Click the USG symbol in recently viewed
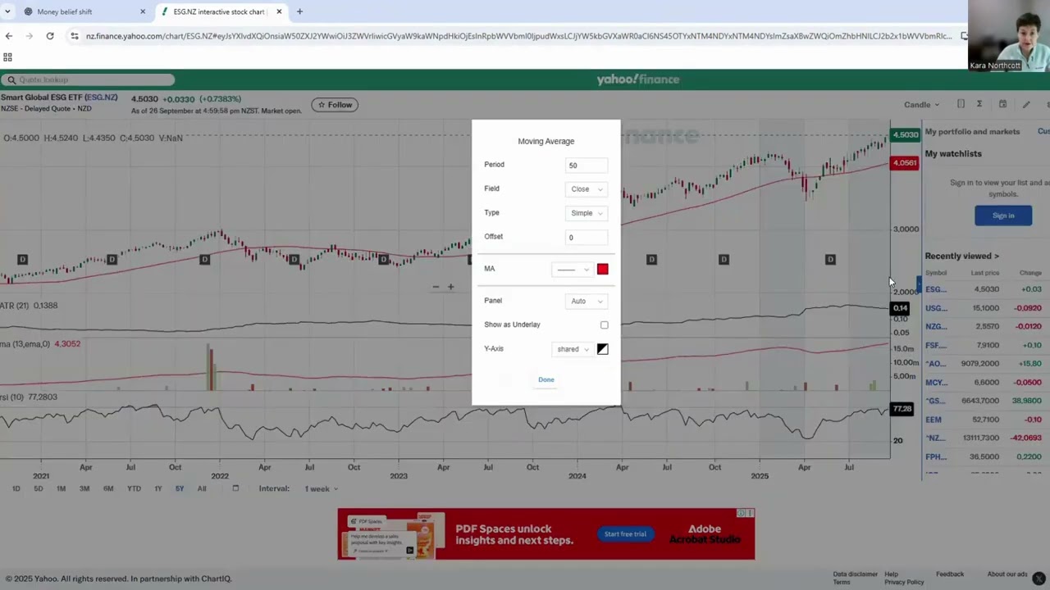The height and width of the screenshot is (590, 1050). [935, 308]
